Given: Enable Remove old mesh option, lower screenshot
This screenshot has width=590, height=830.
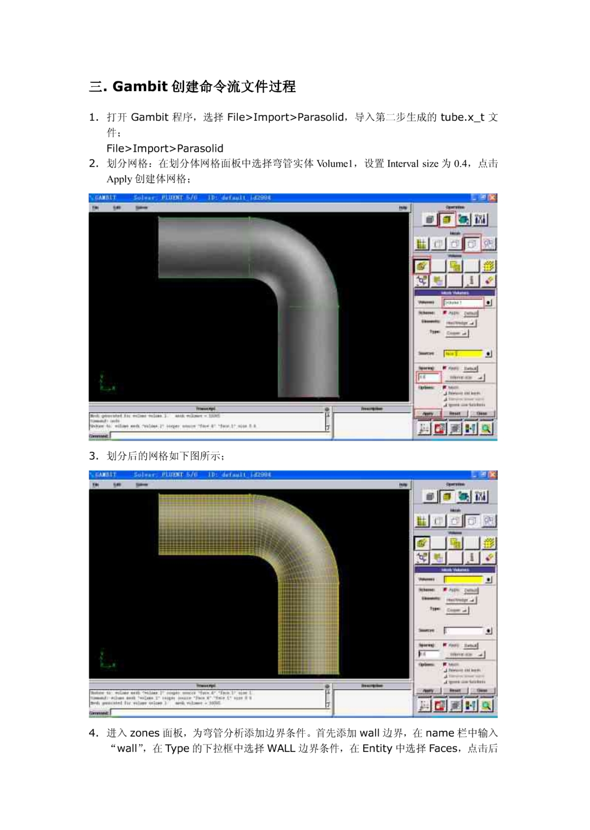Looking at the screenshot, I should click(x=445, y=670).
